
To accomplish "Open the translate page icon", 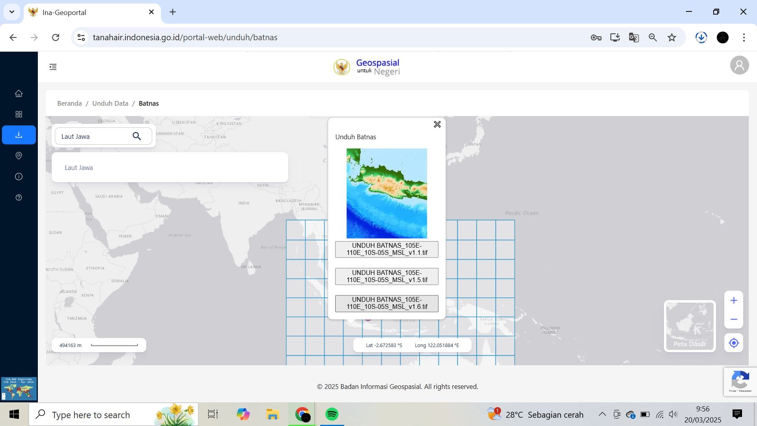I will pos(634,37).
